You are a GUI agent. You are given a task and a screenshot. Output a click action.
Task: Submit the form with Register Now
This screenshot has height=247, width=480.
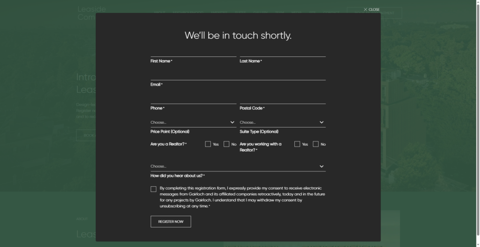point(171,222)
